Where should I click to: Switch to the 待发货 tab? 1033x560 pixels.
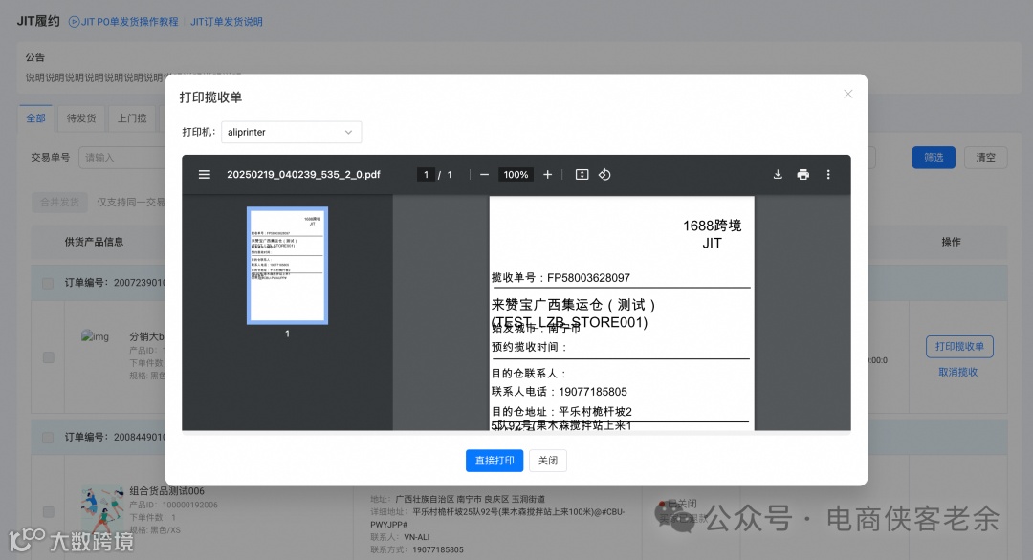pos(81,118)
